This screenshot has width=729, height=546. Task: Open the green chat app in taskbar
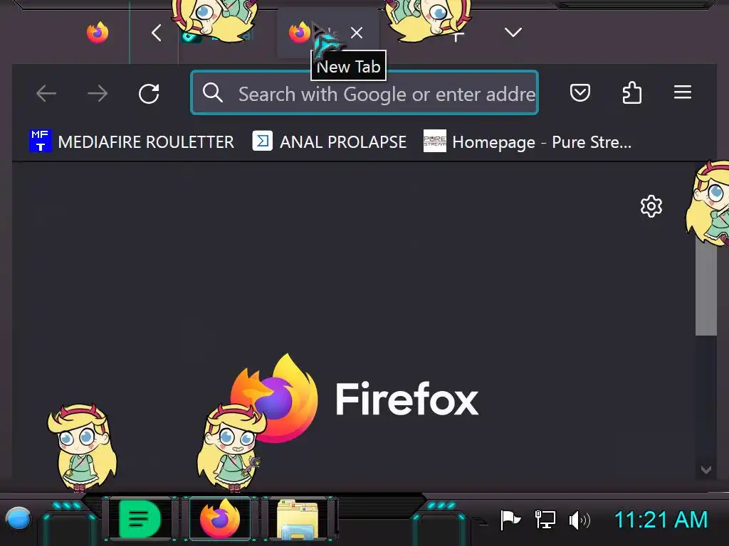140,518
